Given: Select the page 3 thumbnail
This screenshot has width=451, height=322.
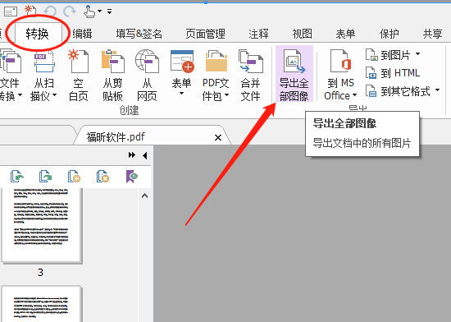Looking at the screenshot, I should pos(42,225).
